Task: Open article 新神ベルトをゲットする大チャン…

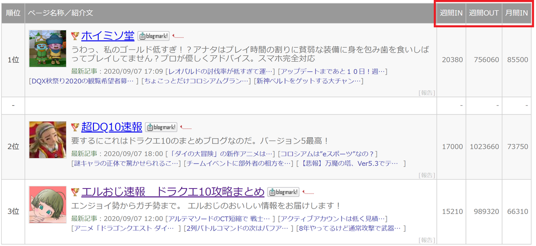Action: [x=309, y=81]
